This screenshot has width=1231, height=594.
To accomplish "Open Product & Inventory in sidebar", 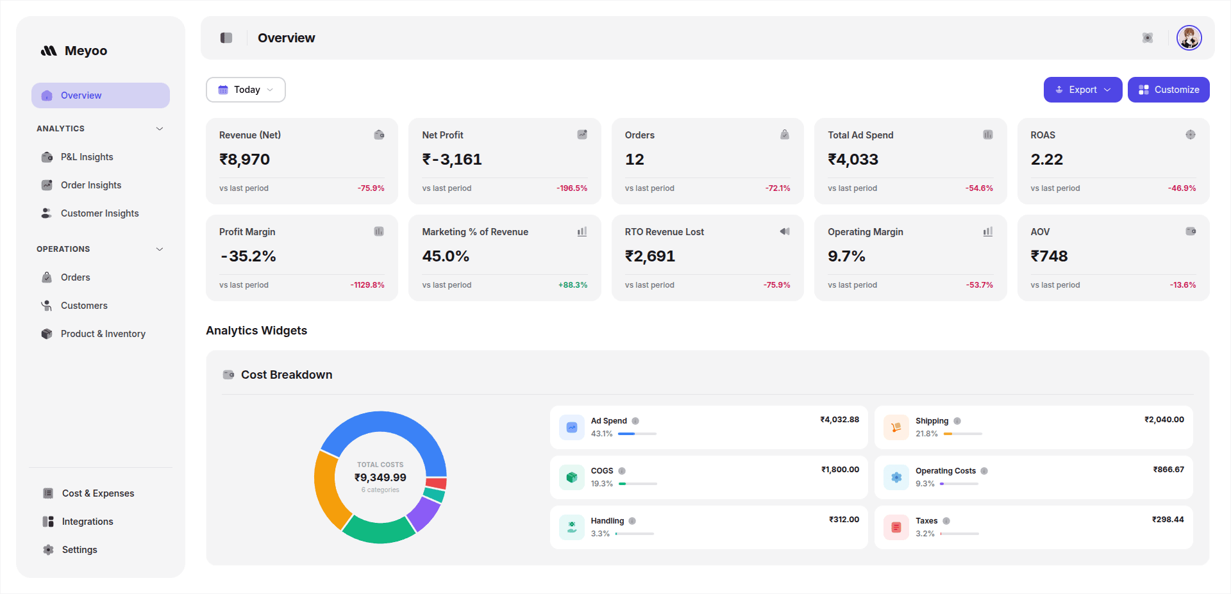I will (x=103, y=334).
